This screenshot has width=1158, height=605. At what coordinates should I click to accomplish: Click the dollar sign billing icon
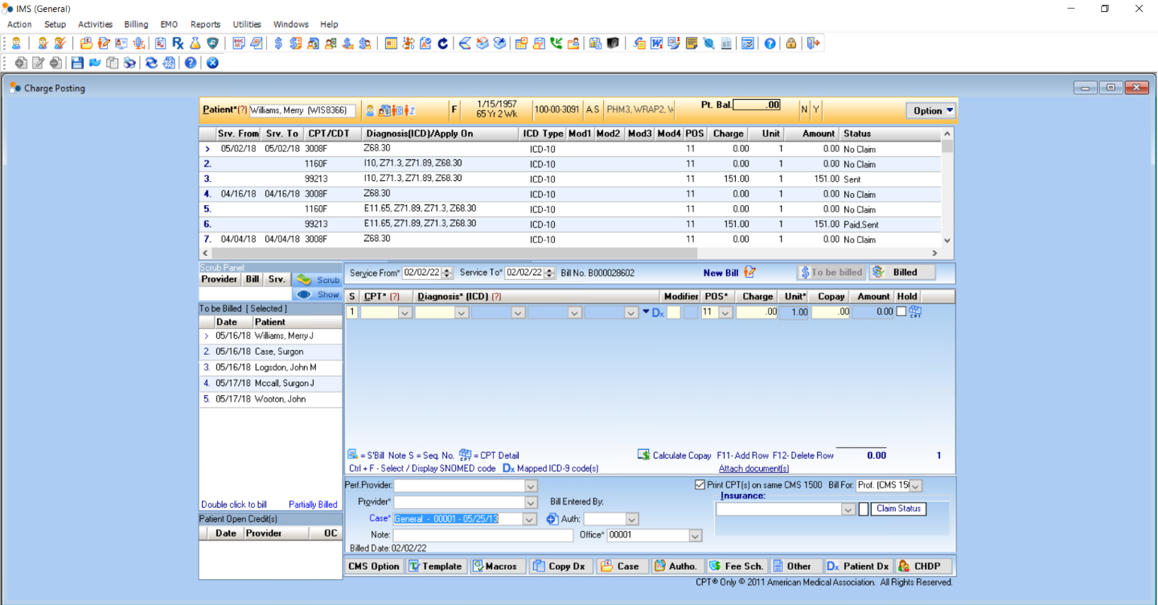(278, 43)
